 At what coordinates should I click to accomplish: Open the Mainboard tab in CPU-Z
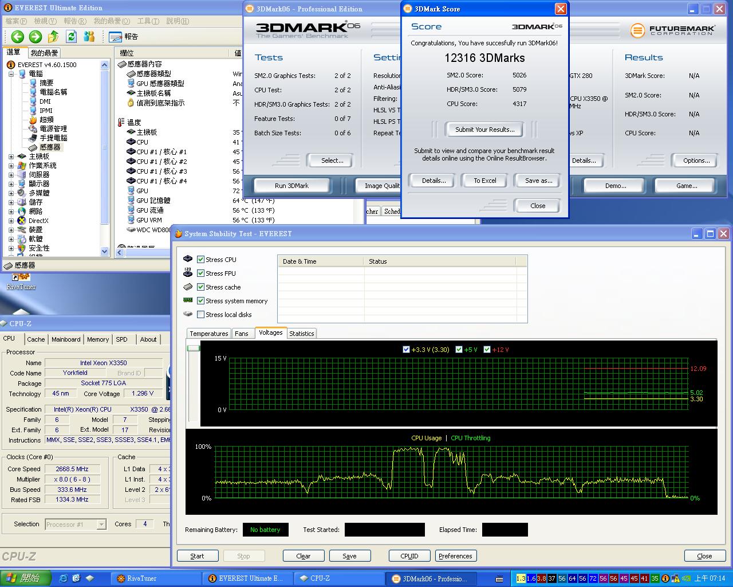66,339
